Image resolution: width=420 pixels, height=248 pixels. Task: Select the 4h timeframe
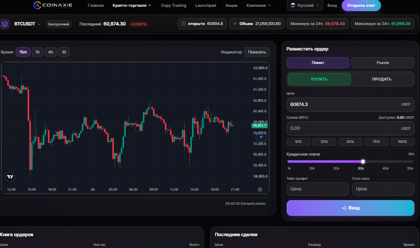[x=51, y=52]
